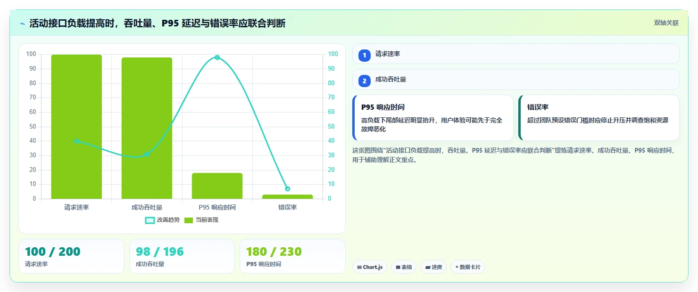698x292 pixels.
Task: Click the number 1 badge for 请求速率
Action: tap(364, 55)
